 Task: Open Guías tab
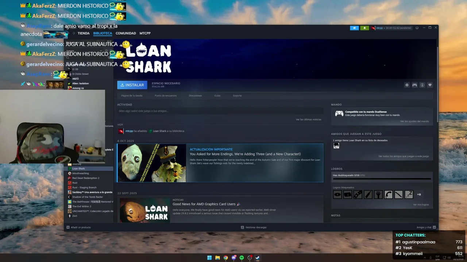click(x=217, y=96)
